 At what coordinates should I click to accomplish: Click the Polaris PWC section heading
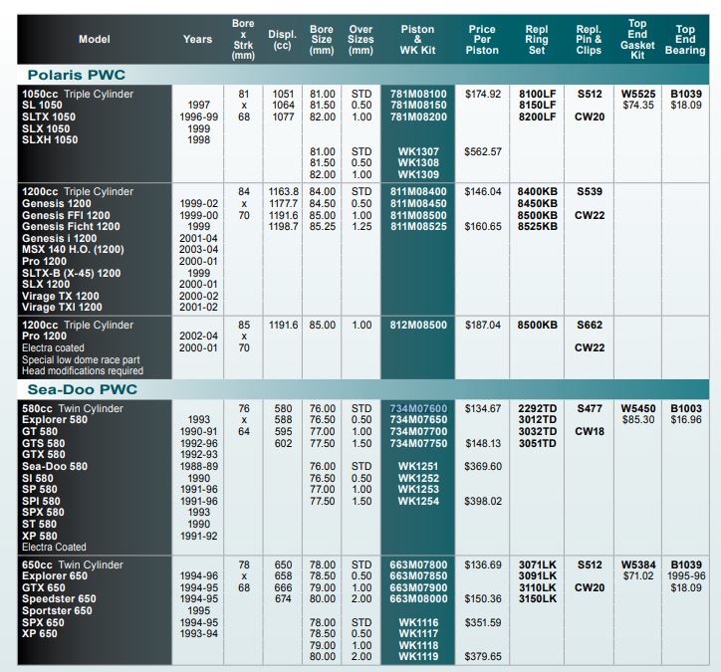point(77,75)
